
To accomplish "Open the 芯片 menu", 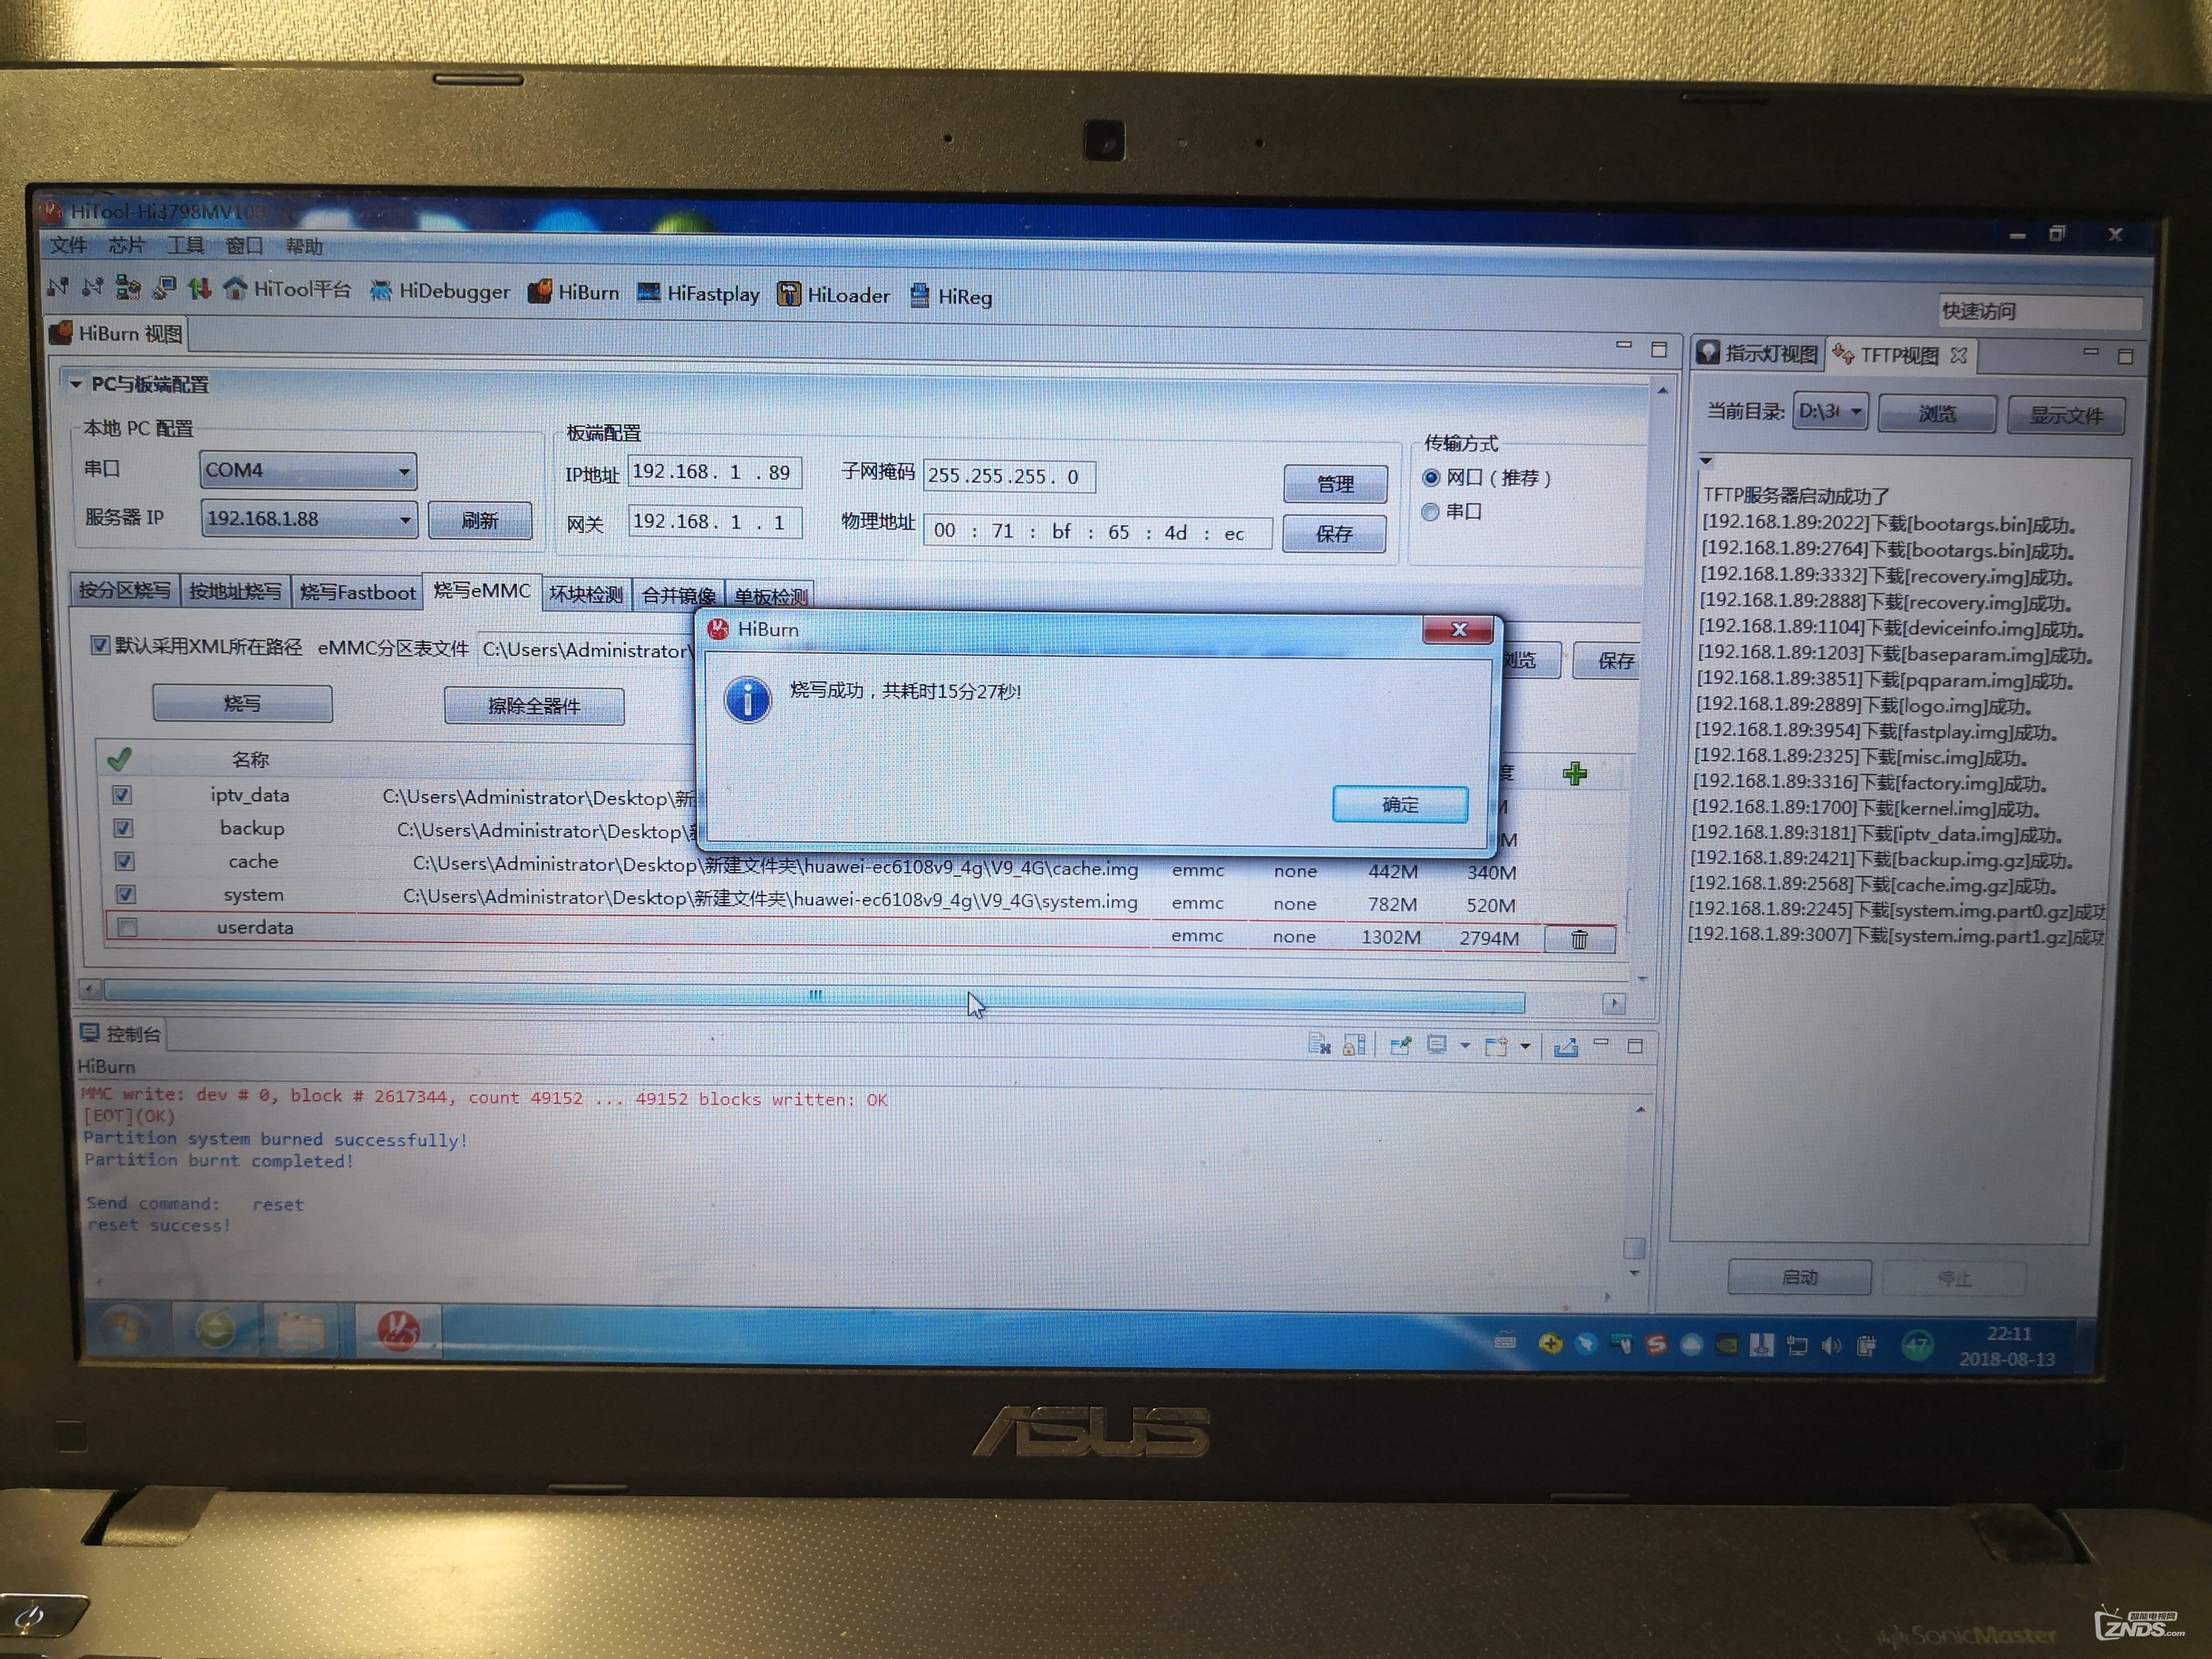I will coord(126,246).
